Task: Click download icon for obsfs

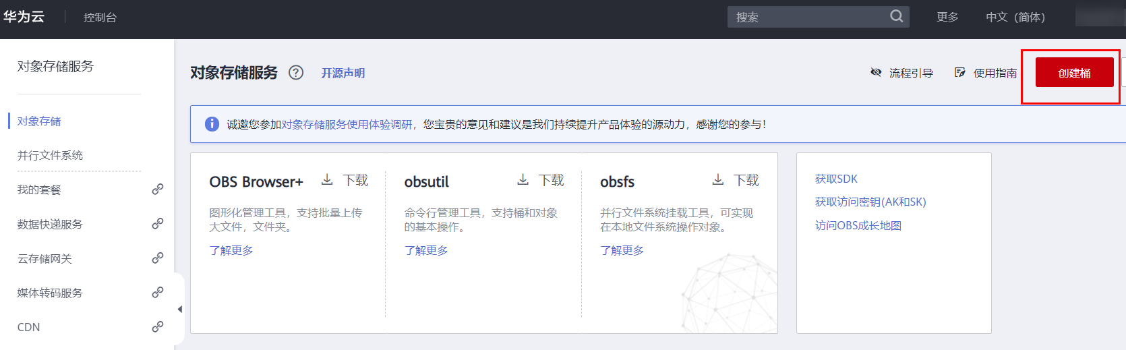Action: tap(718, 179)
